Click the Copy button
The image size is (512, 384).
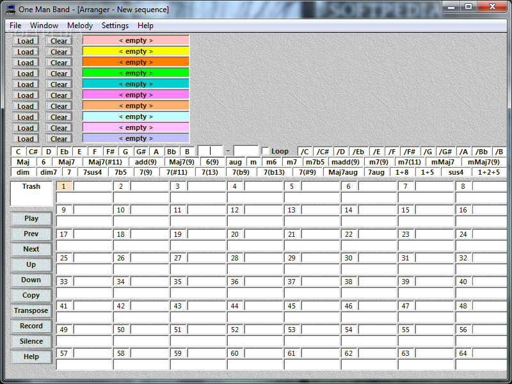[x=31, y=295]
